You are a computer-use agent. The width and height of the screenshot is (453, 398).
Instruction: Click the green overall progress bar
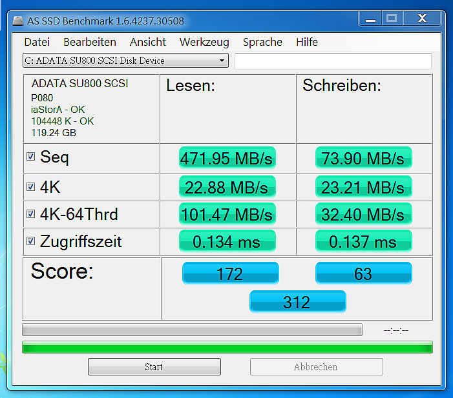tap(227, 347)
